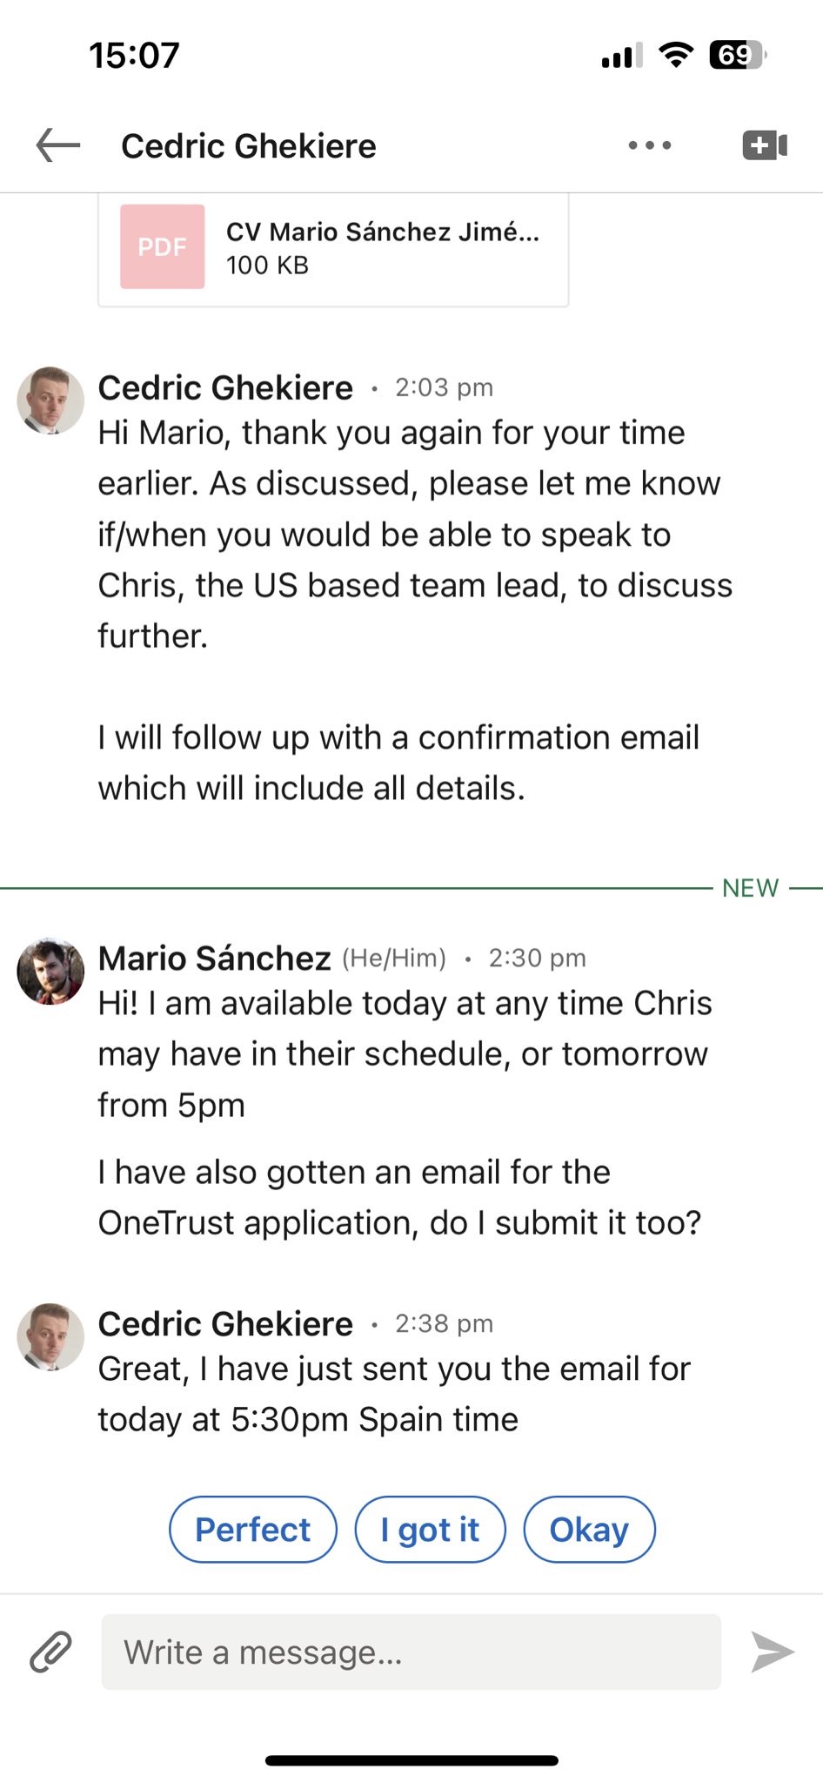Open Cedric Ghekiere's profile from header title
Viewport: 823px width, 1783px height.
pos(249,146)
